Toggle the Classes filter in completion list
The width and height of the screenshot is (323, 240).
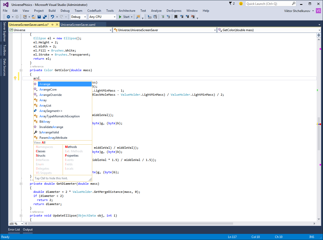41,151
